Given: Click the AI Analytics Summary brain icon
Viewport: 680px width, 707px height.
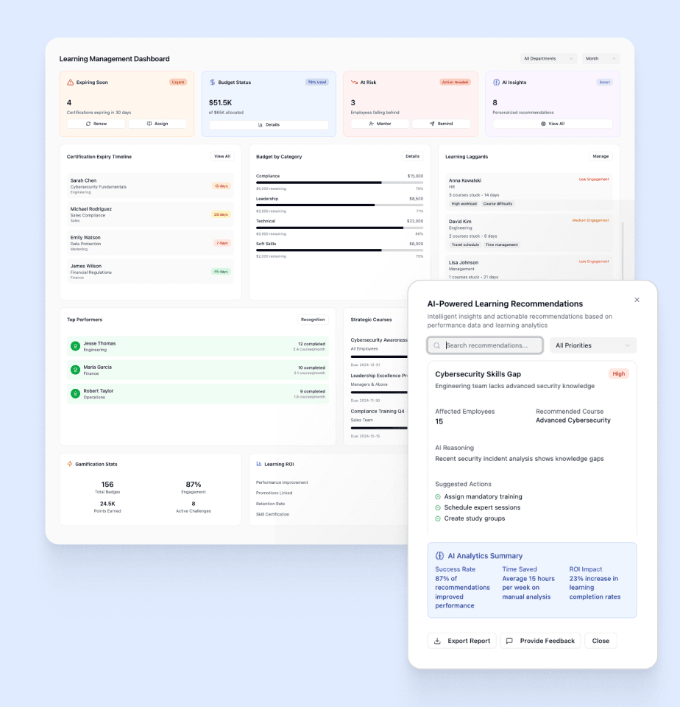Looking at the screenshot, I should click(439, 556).
